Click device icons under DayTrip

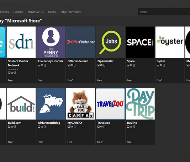(131, 127)
